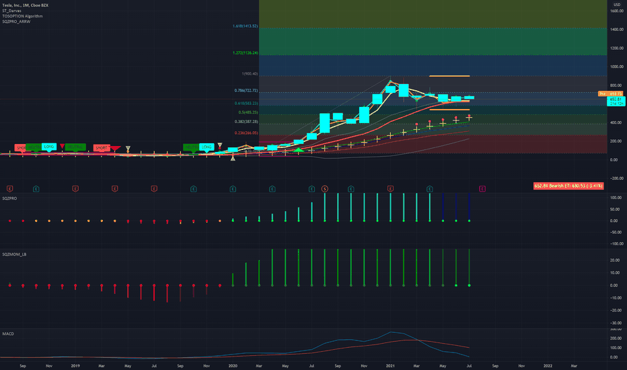Click the green NEUTRAL label near Jan 2019

(x=75, y=147)
